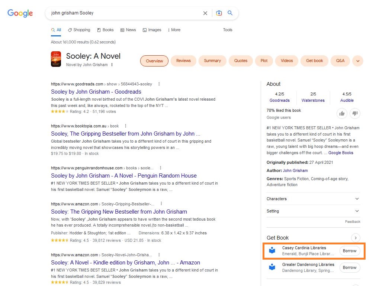Select the Get book chip
The height and width of the screenshot is (286, 373).
tap(315, 61)
